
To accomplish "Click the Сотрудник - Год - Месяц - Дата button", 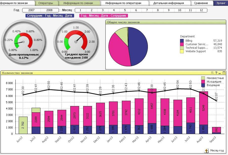I will pos(50,16).
